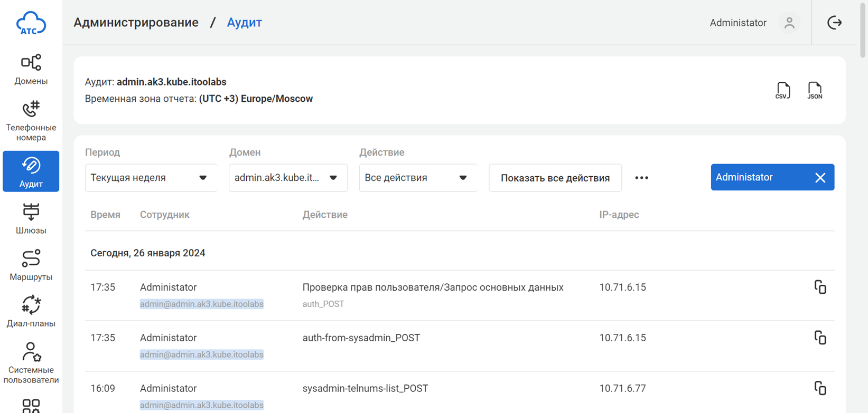
Task: Expand the Действие dropdown
Action: (x=417, y=178)
